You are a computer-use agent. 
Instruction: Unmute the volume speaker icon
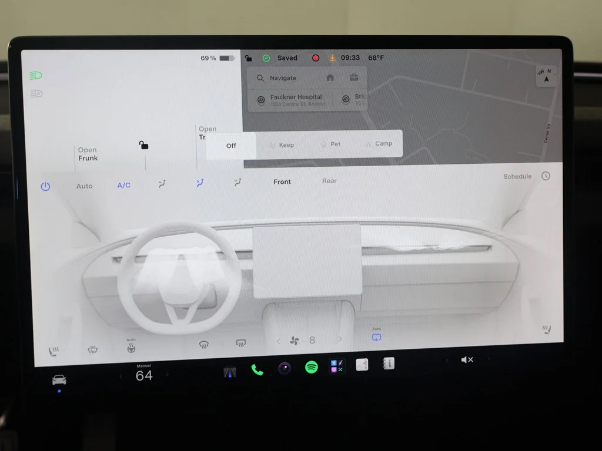(467, 360)
